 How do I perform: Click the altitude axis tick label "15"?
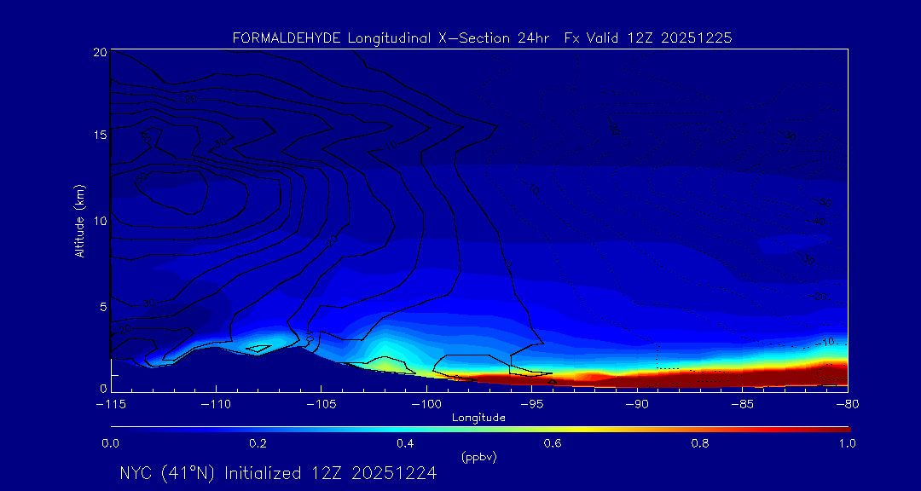coord(99,135)
